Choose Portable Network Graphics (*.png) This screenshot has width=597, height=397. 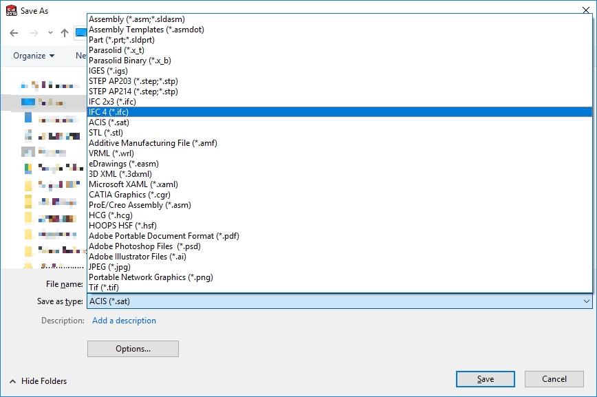[340, 277]
